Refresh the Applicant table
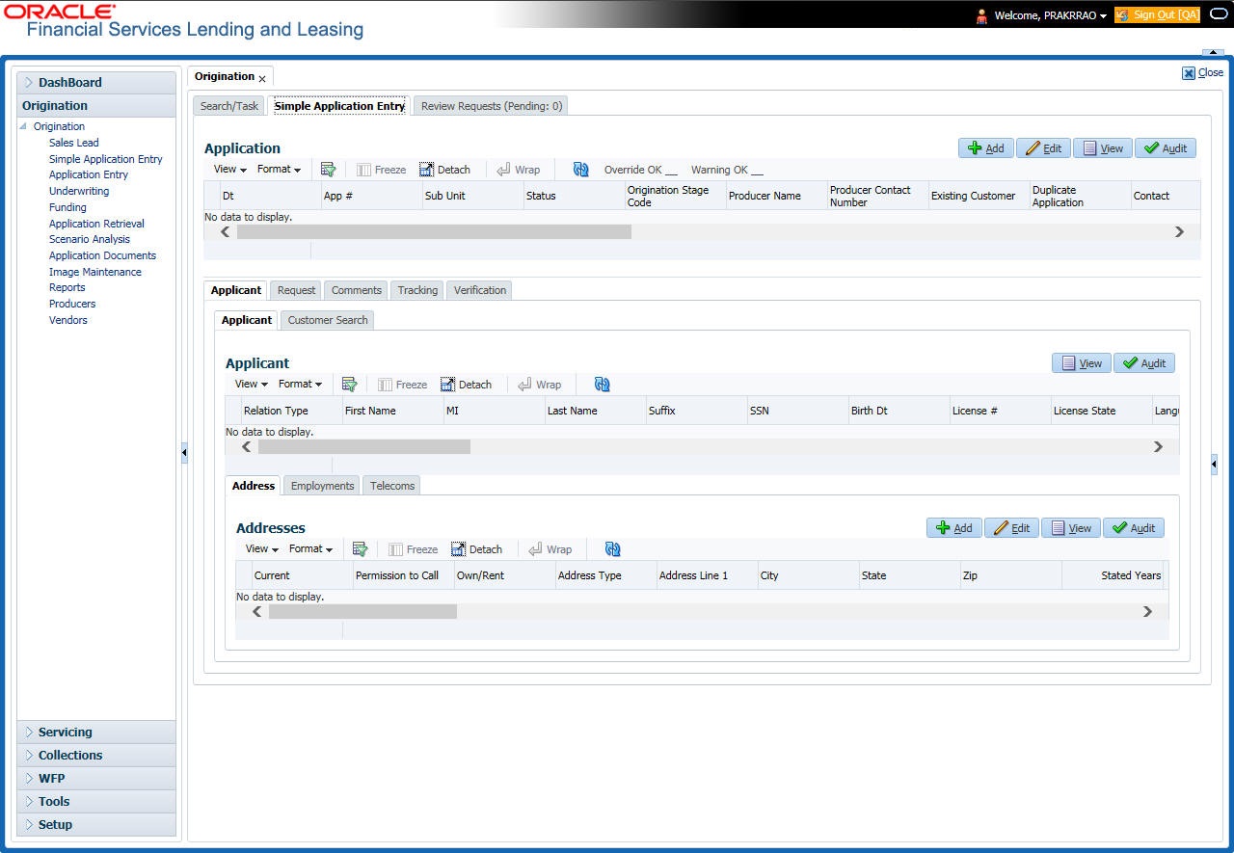Image resolution: width=1234 pixels, height=853 pixels. (602, 385)
